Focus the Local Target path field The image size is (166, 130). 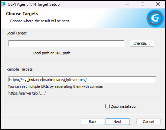[x=66, y=43]
